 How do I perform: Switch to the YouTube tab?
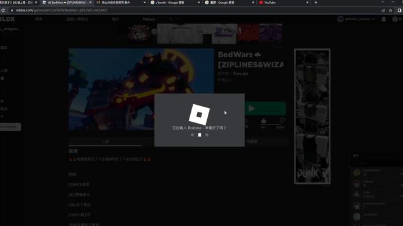click(x=284, y=3)
